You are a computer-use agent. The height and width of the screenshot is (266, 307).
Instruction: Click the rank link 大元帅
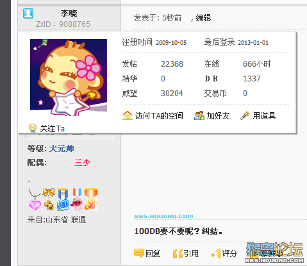click(62, 149)
